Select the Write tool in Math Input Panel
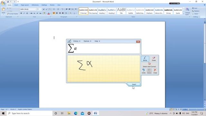 (145, 59)
